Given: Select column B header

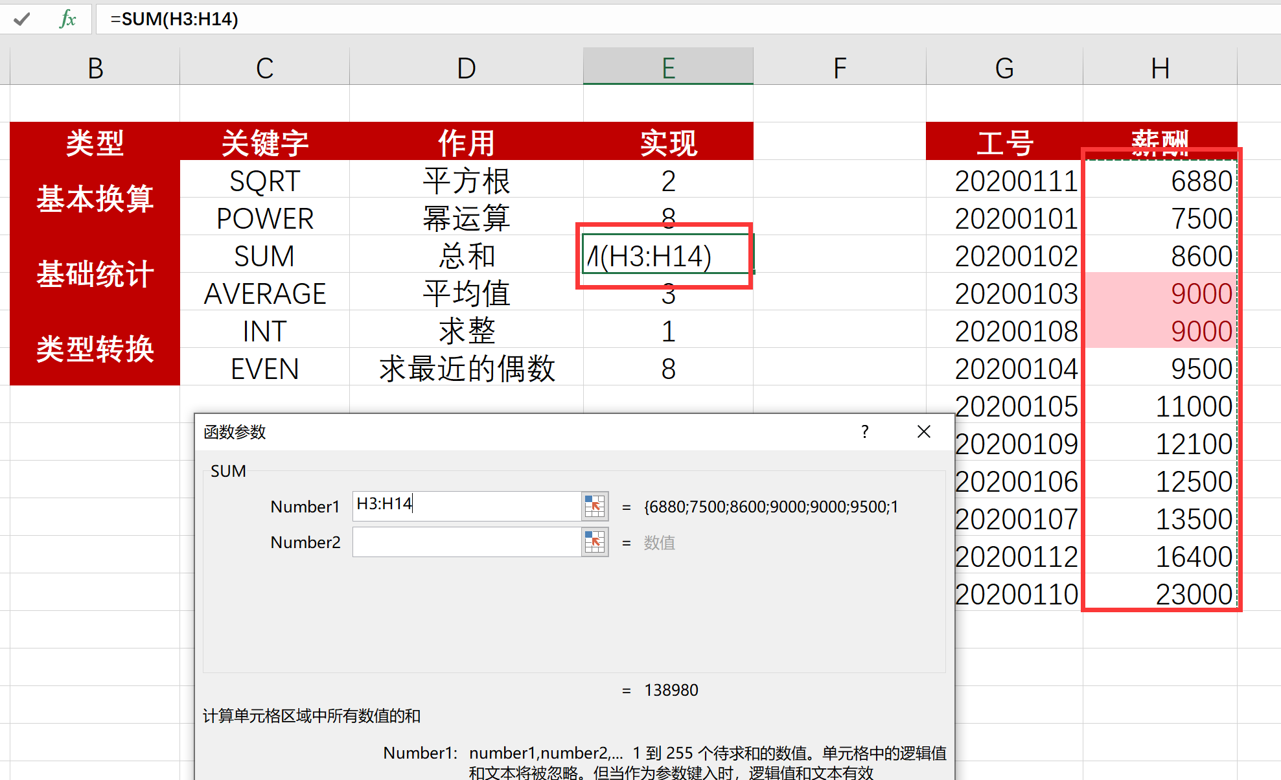Looking at the screenshot, I should click(x=95, y=67).
